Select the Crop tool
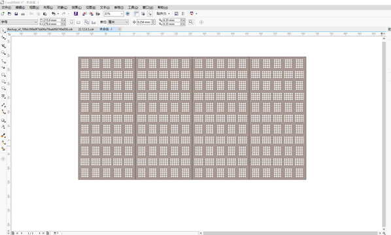 tap(3, 46)
